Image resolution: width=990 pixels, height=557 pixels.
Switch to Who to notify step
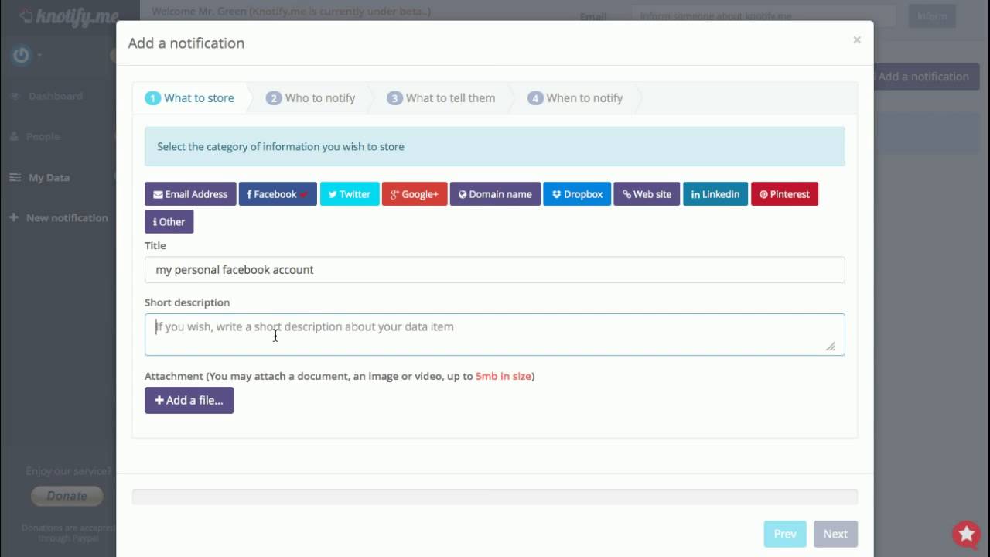click(x=311, y=98)
